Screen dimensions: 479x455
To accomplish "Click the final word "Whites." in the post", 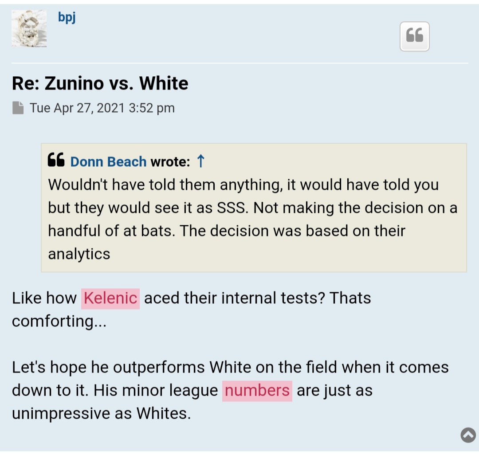I will [x=163, y=414].
